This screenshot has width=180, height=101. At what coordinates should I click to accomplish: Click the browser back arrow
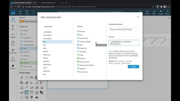point(12,7)
